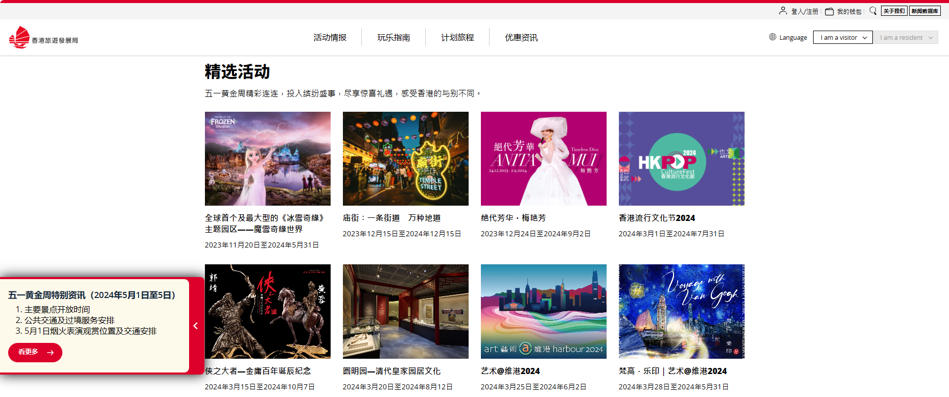The image size is (949, 397).
Task: Click list item 公共交通及过境服务安排
Action: (70, 320)
